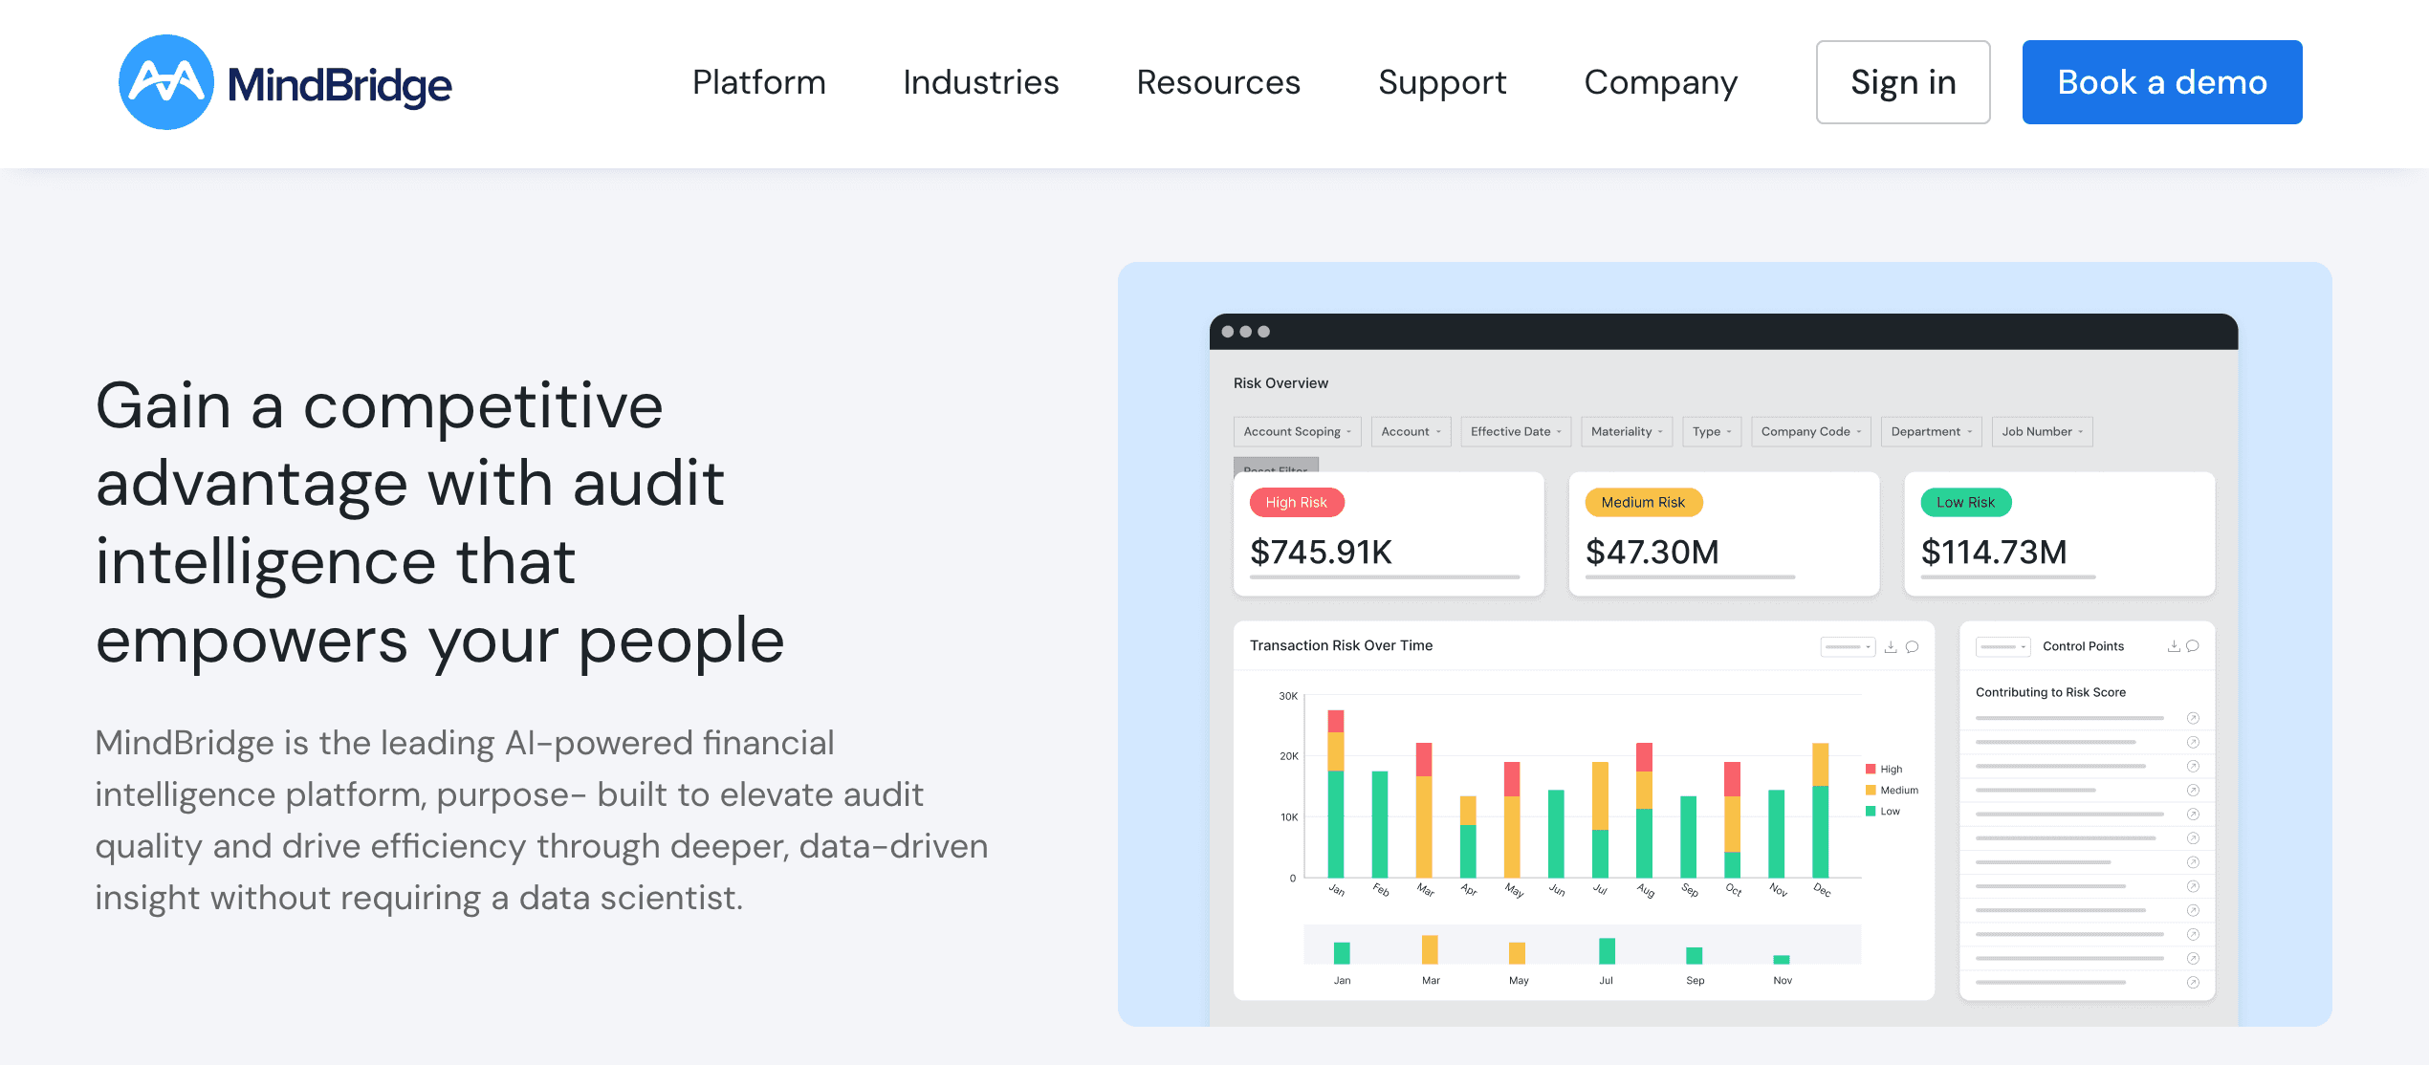
Task: Open the Industries menu
Action: (x=980, y=82)
